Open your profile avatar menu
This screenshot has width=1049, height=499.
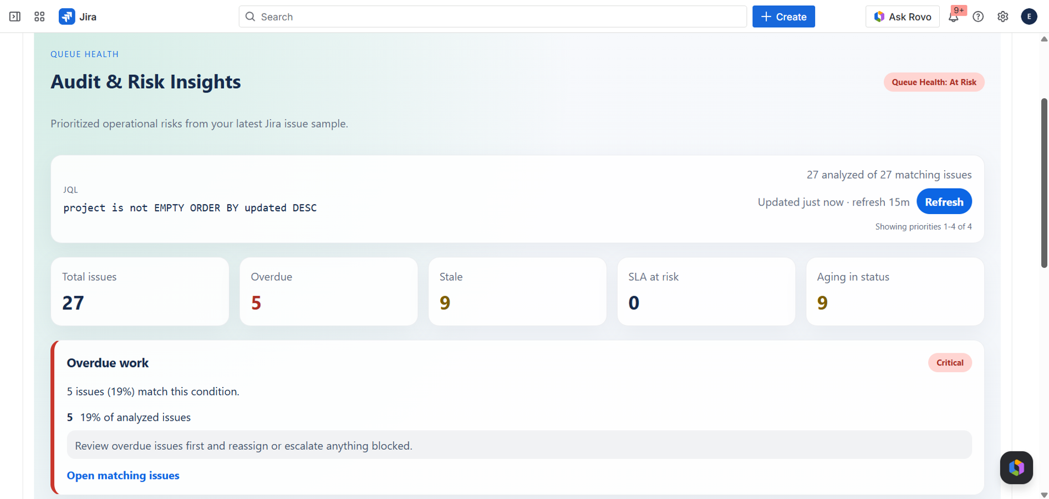(x=1029, y=17)
